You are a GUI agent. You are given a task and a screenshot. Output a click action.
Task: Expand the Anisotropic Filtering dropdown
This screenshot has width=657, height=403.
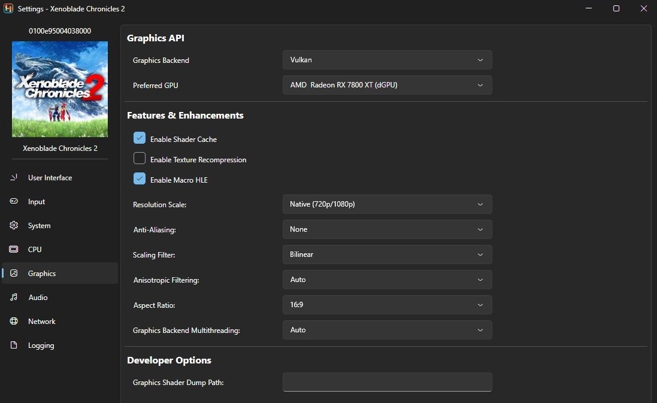click(x=387, y=280)
